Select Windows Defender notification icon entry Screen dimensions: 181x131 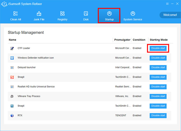36,58
